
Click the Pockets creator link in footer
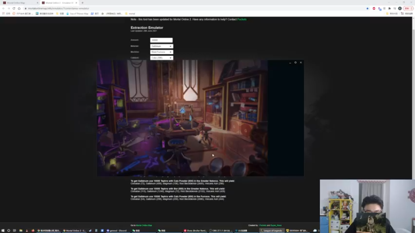pos(262,225)
